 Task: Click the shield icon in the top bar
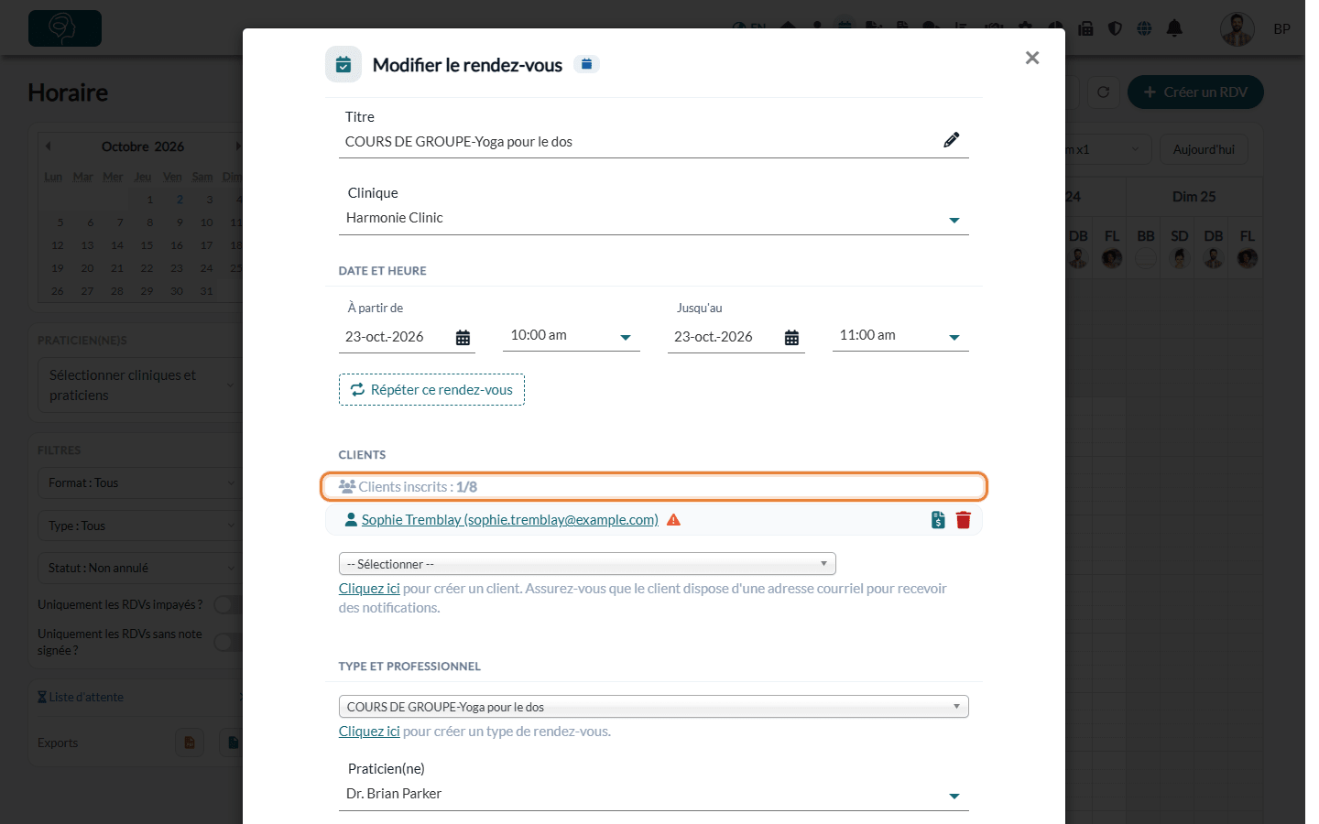point(1115,28)
